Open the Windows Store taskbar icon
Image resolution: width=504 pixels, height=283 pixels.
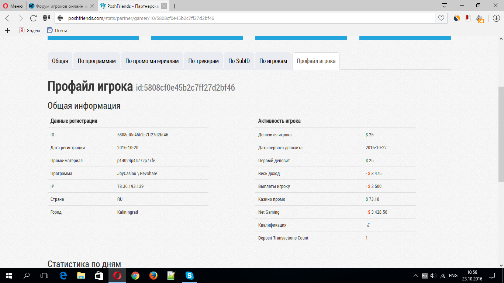[99, 275]
